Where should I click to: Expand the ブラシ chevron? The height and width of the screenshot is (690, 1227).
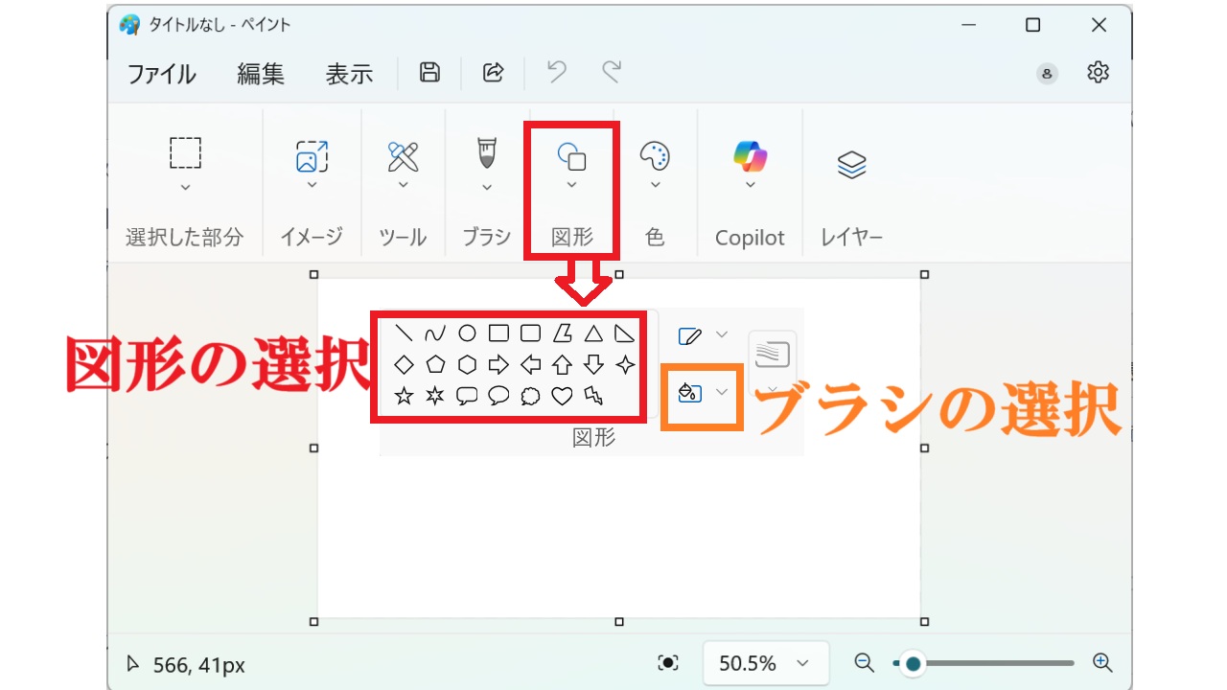487,187
